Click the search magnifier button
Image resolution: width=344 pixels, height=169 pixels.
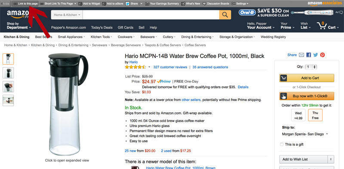(x=225, y=15)
